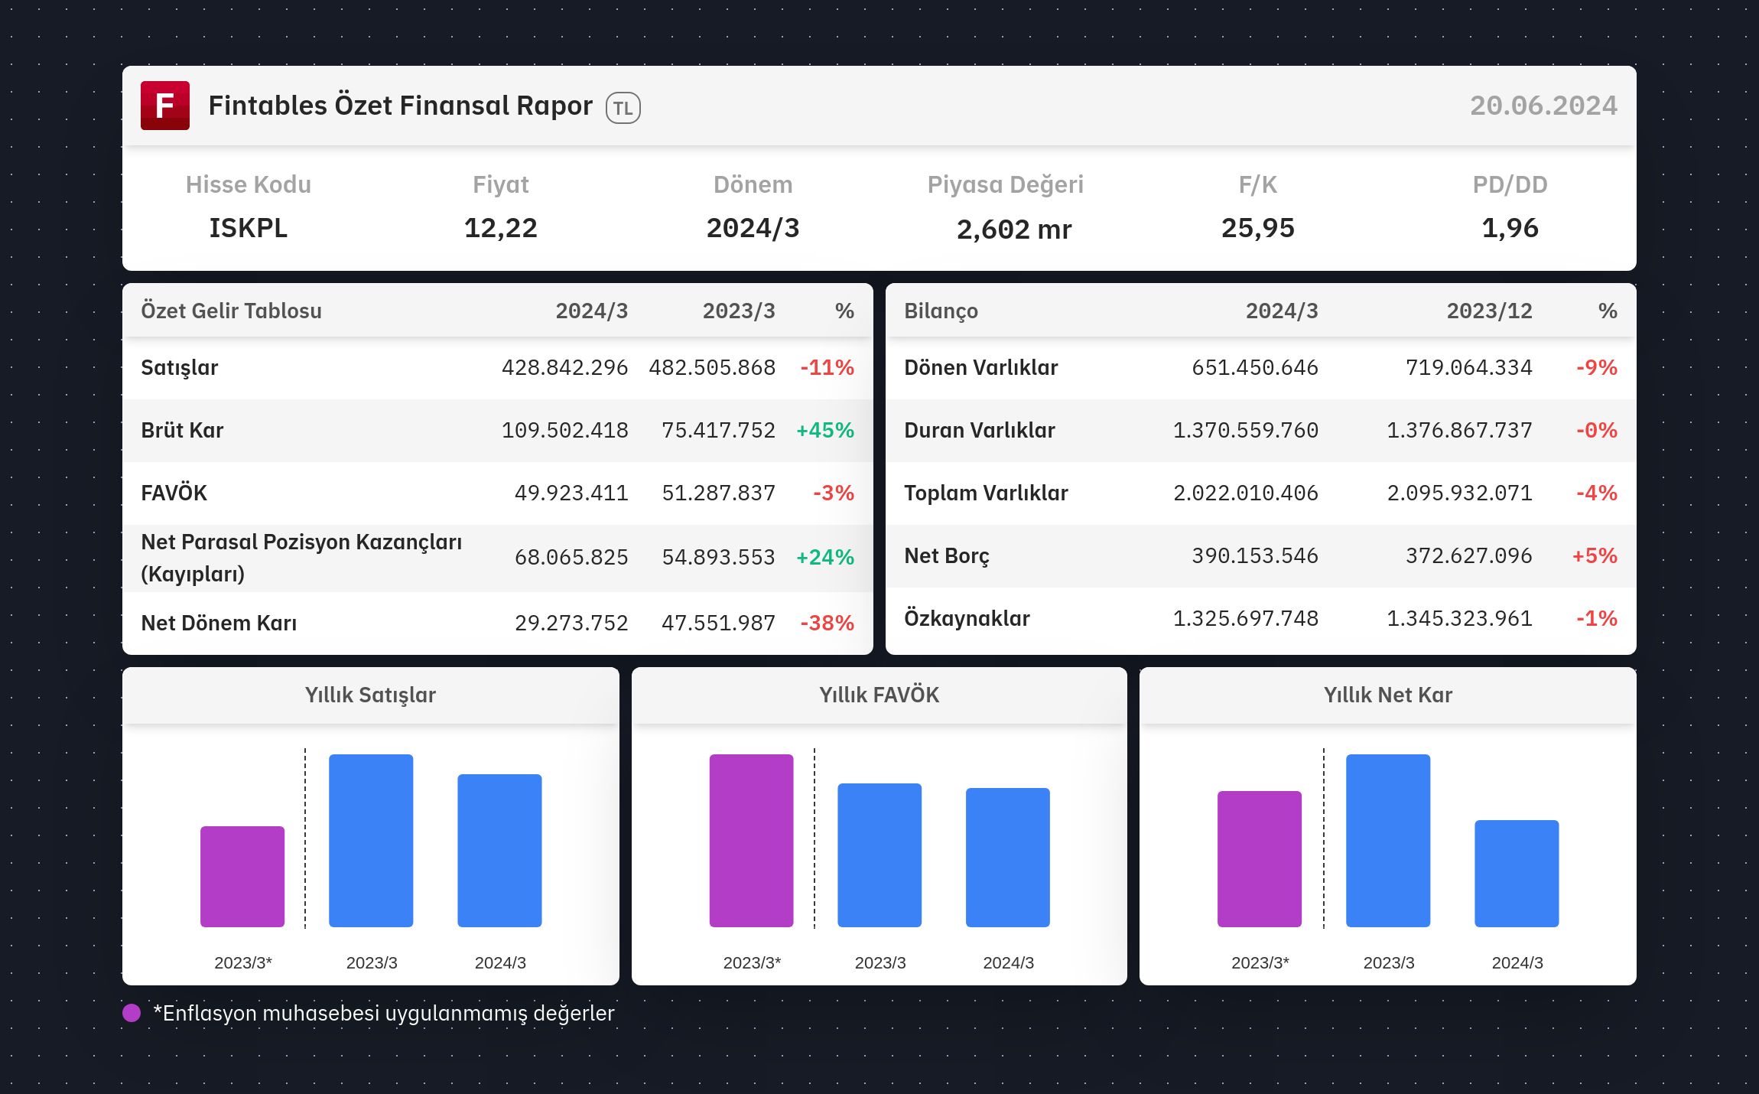Click the Net Dönem Karı -38% change
This screenshot has width=1759, height=1094.
pos(827,623)
